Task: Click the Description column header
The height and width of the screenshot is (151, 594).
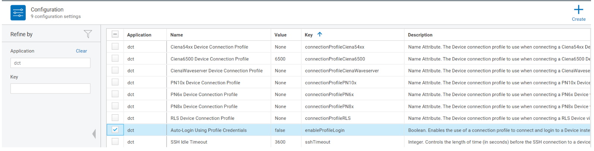Action: click(420, 35)
